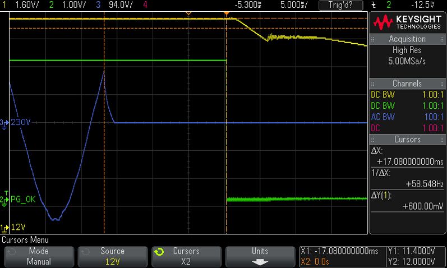447x268 pixels.
Task: Open the Cursors panel header
Action: [x=407, y=140]
